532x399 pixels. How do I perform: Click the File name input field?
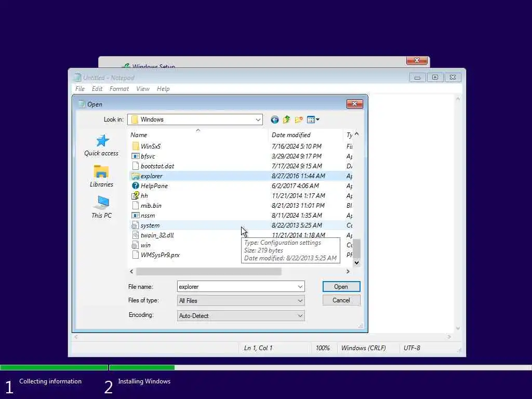(x=237, y=287)
